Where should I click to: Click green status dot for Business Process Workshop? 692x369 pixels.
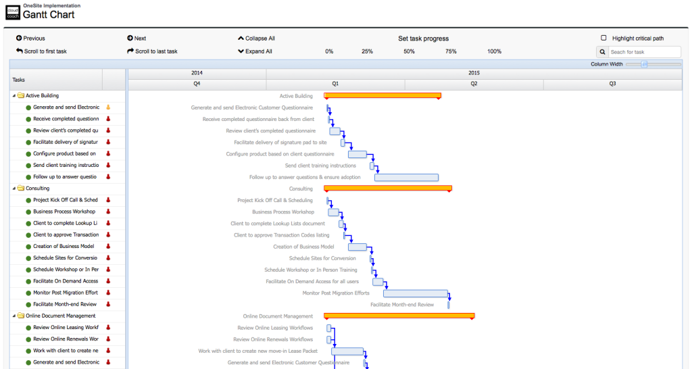pos(28,212)
